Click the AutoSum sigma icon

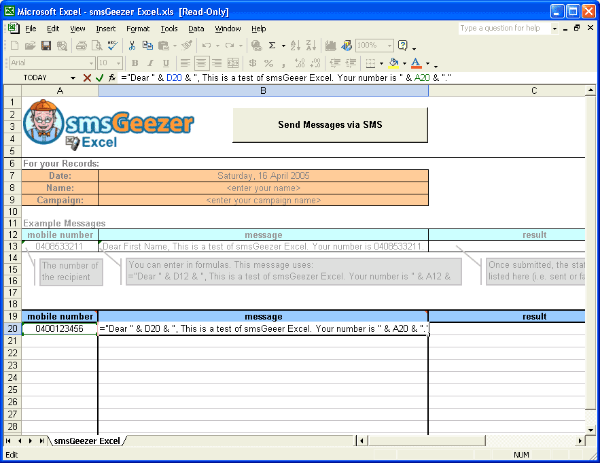pos(272,46)
